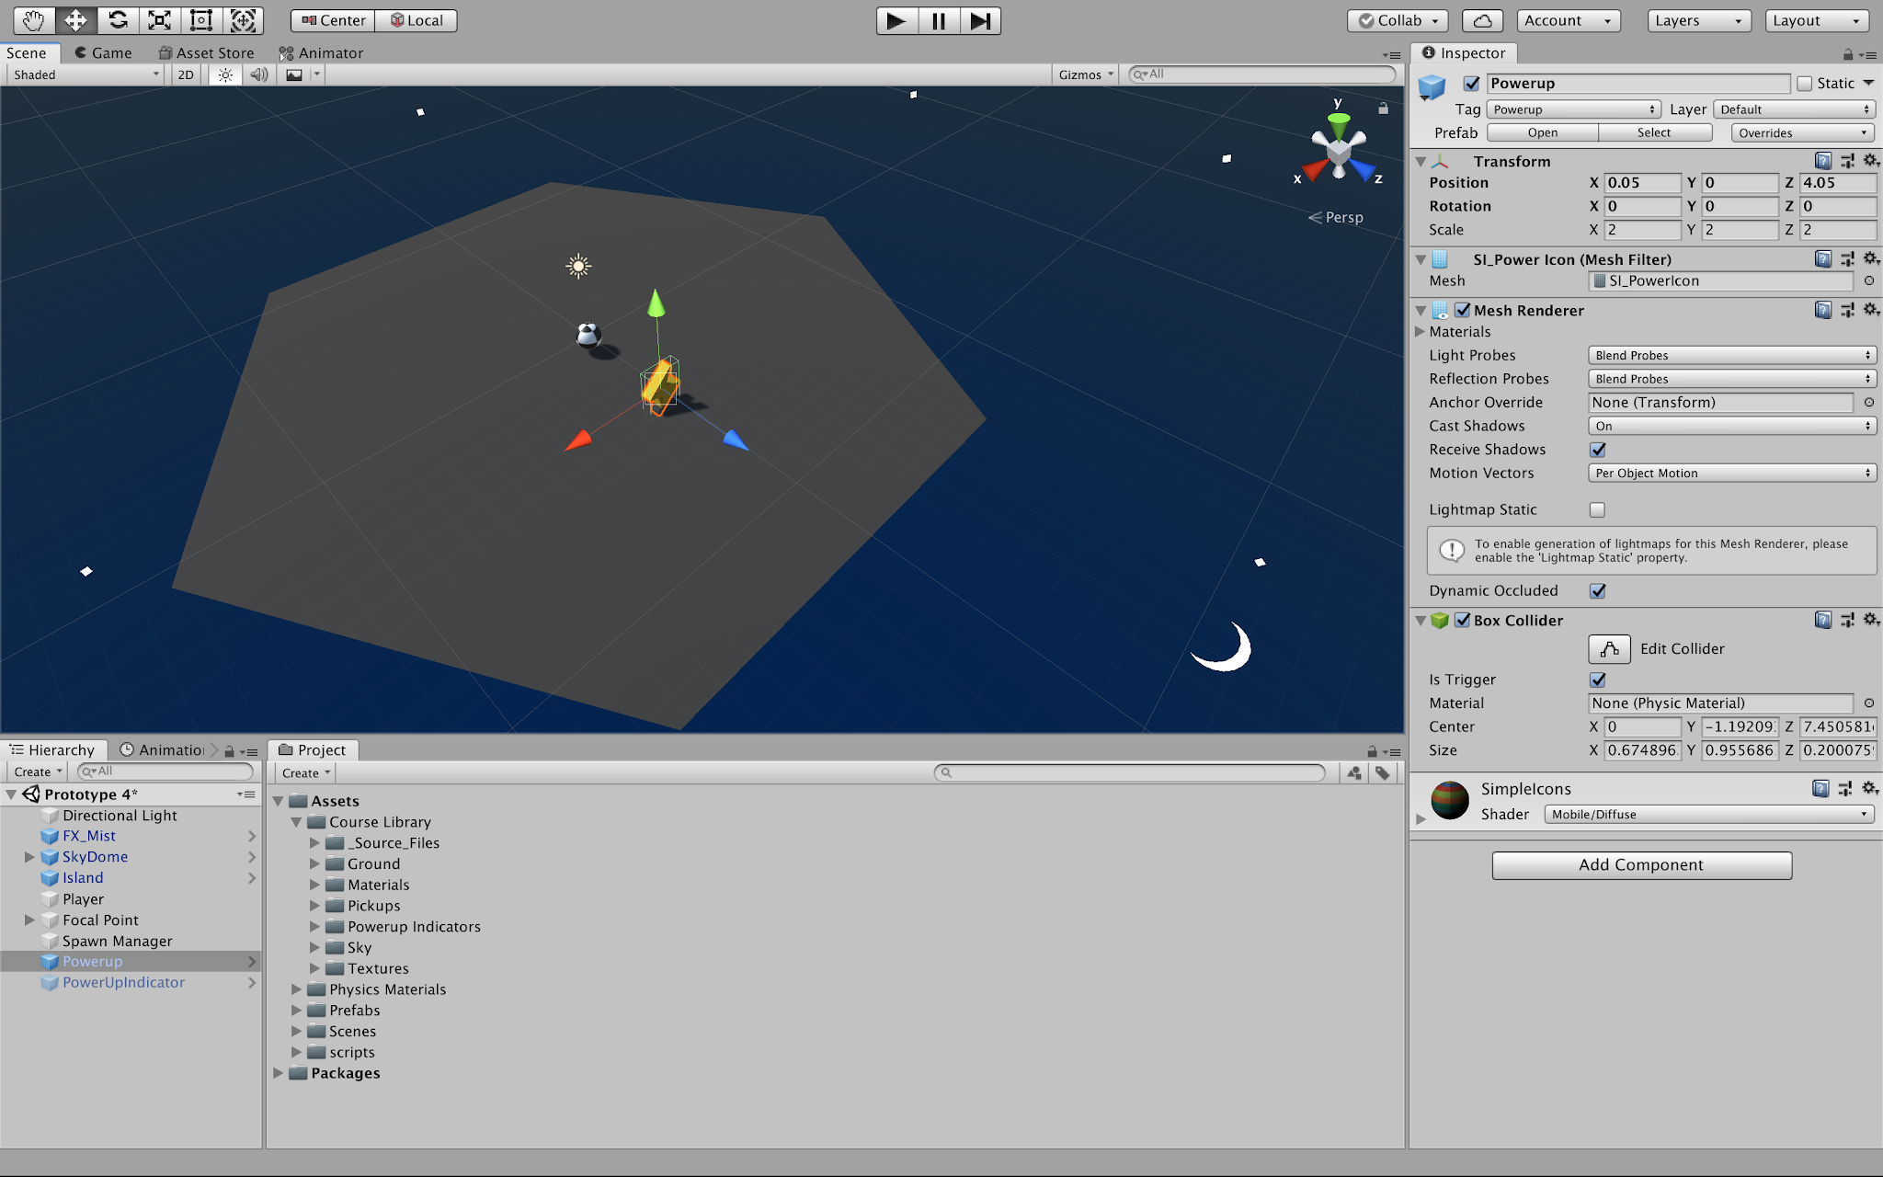The height and width of the screenshot is (1177, 1883).
Task: Disable the Is Trigger checkbox on Box Collider
Action: click(1597, 680)
